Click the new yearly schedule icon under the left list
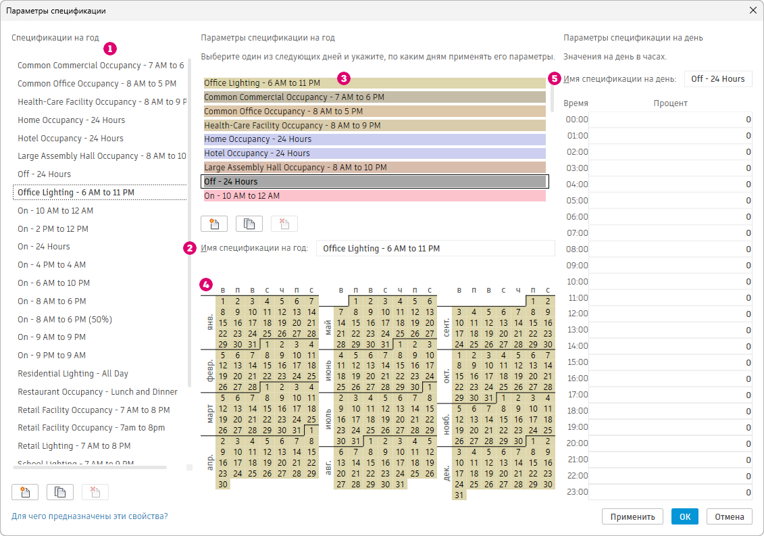The height and width of the screenshot is (536, 764). pos(25,492)
